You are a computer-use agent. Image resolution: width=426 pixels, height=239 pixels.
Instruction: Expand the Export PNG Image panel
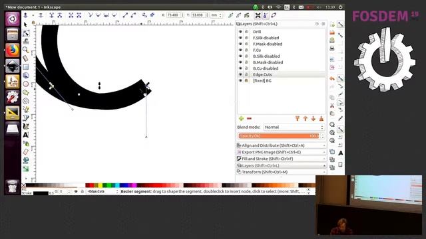tap(281, 152)
